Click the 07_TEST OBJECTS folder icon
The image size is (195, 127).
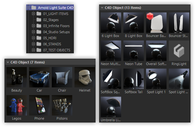[39, 50]
